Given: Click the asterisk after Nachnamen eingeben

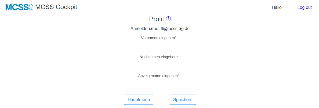Looking at the screenshot, I should (177, 57).
